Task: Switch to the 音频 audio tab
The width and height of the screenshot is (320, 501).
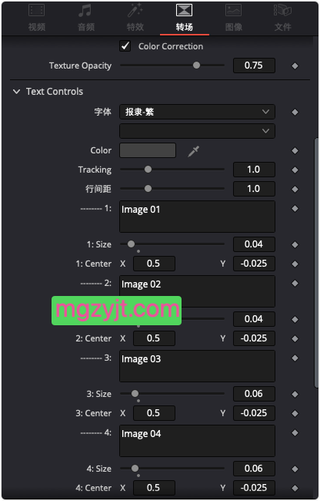Action: tap(86, 18)
